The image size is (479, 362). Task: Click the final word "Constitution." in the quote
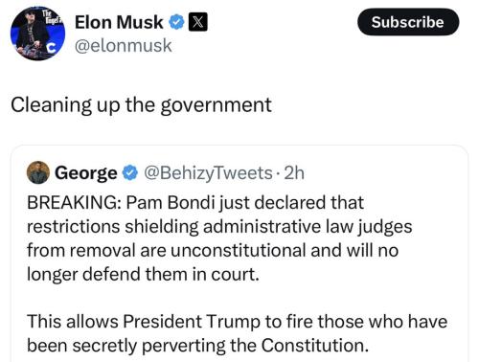click(315, 346)
